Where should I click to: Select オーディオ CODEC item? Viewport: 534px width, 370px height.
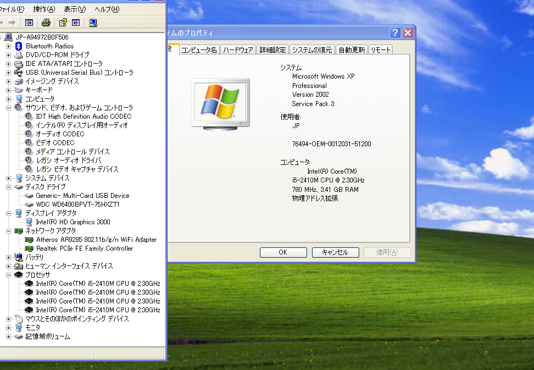click(x=60, y=134)
